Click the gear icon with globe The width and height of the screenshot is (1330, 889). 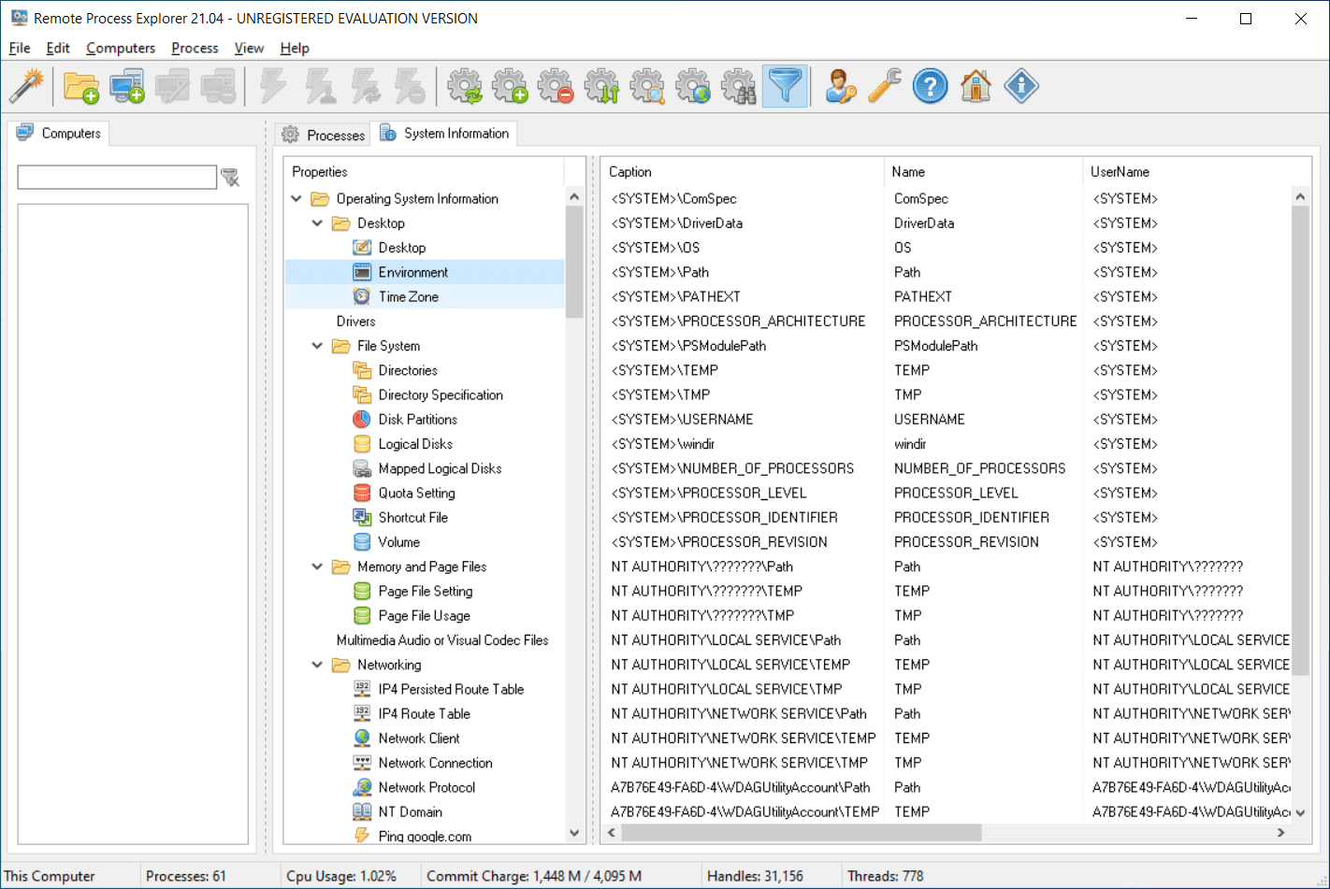pyautogui.click(x=694, y=86)
